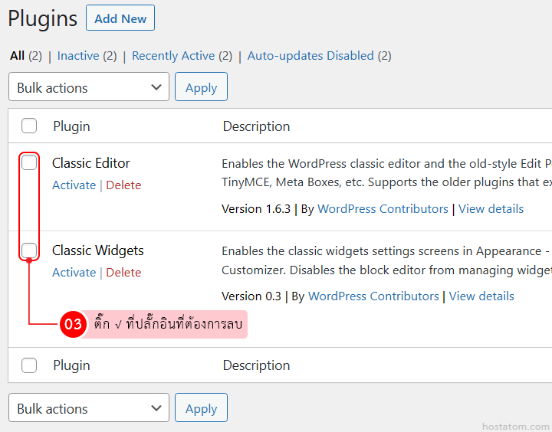Open the bottom Bulk actions dropdown
Viewport: 552px width, 432px height.
point(88,408)
